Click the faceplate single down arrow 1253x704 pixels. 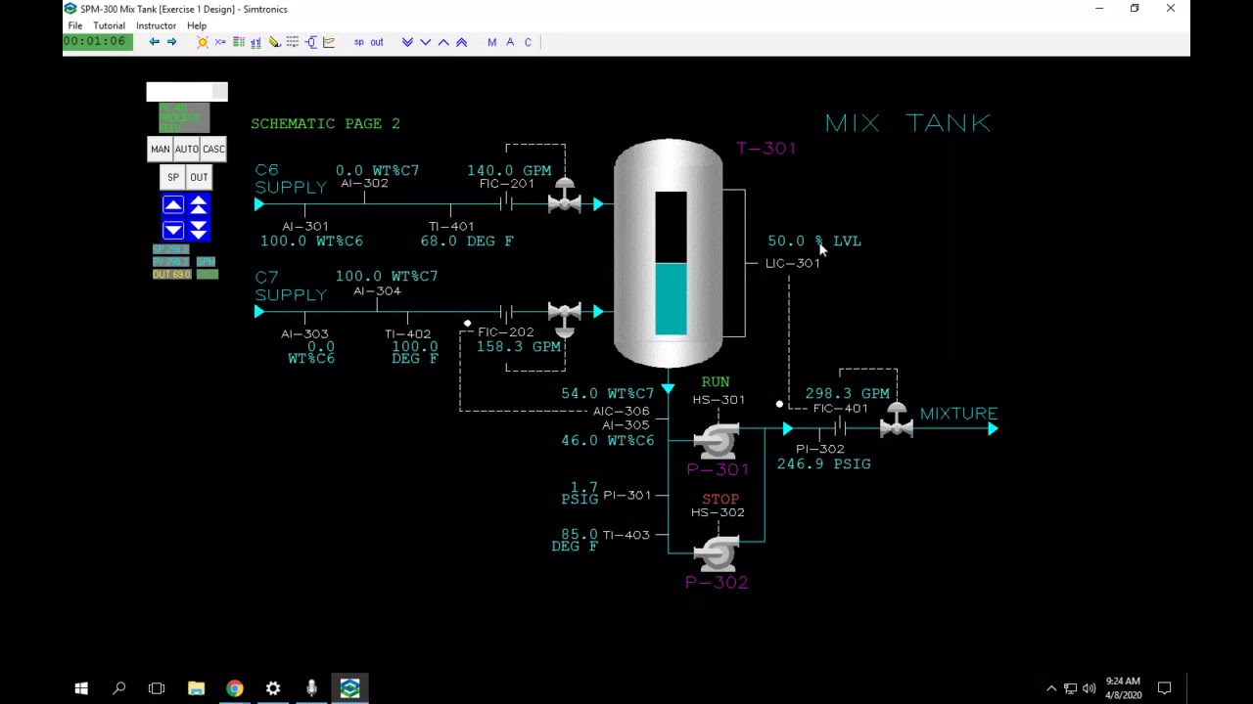click(173, 230)
